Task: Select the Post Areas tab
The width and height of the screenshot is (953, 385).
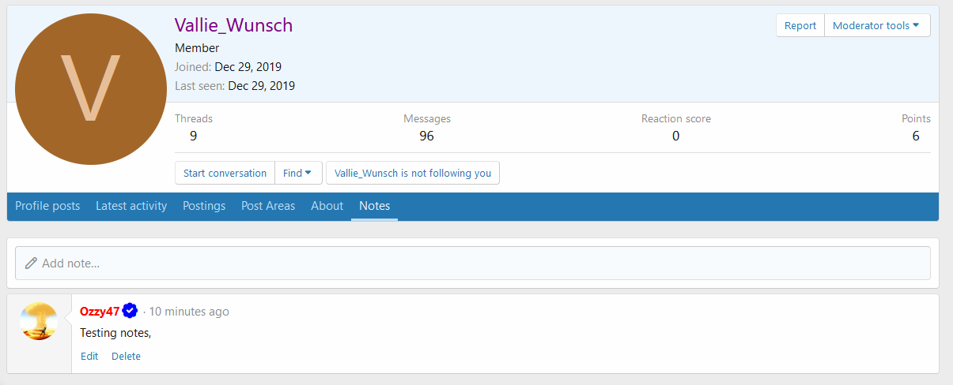Action: [x=268, y=206]
